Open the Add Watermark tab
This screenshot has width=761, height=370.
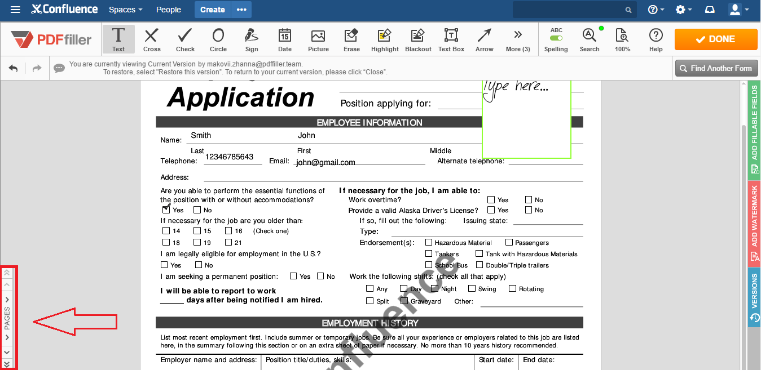coord(754,223)
